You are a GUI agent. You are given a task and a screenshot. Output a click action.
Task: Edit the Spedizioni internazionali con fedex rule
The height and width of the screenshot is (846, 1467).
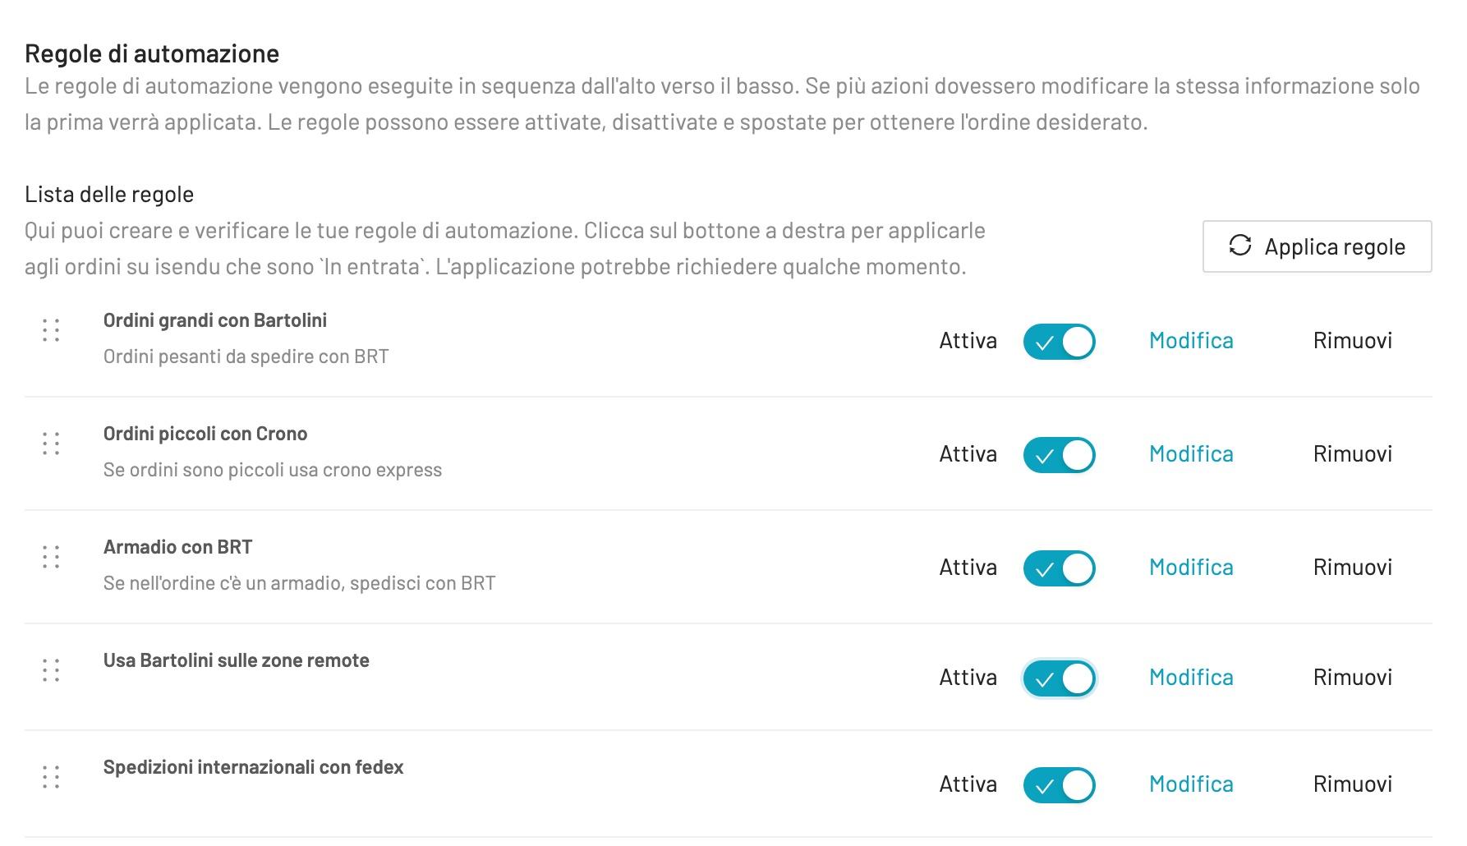pos(1191,784)
